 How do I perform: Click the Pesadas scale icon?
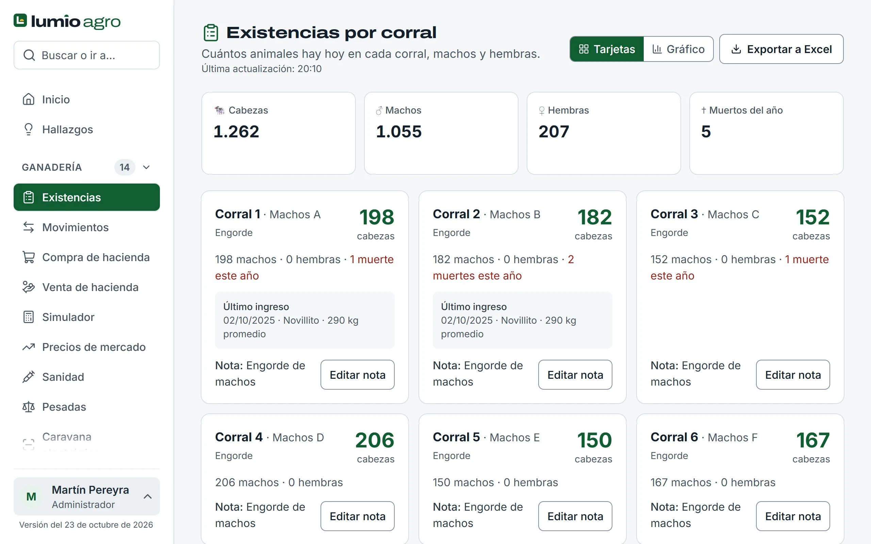click(29, 407)
